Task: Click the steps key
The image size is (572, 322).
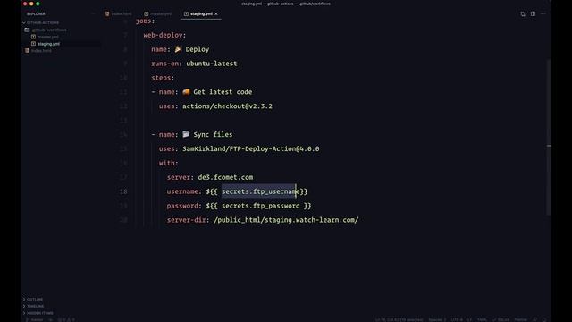Action: pyautogui.click(x=161, y=78)
